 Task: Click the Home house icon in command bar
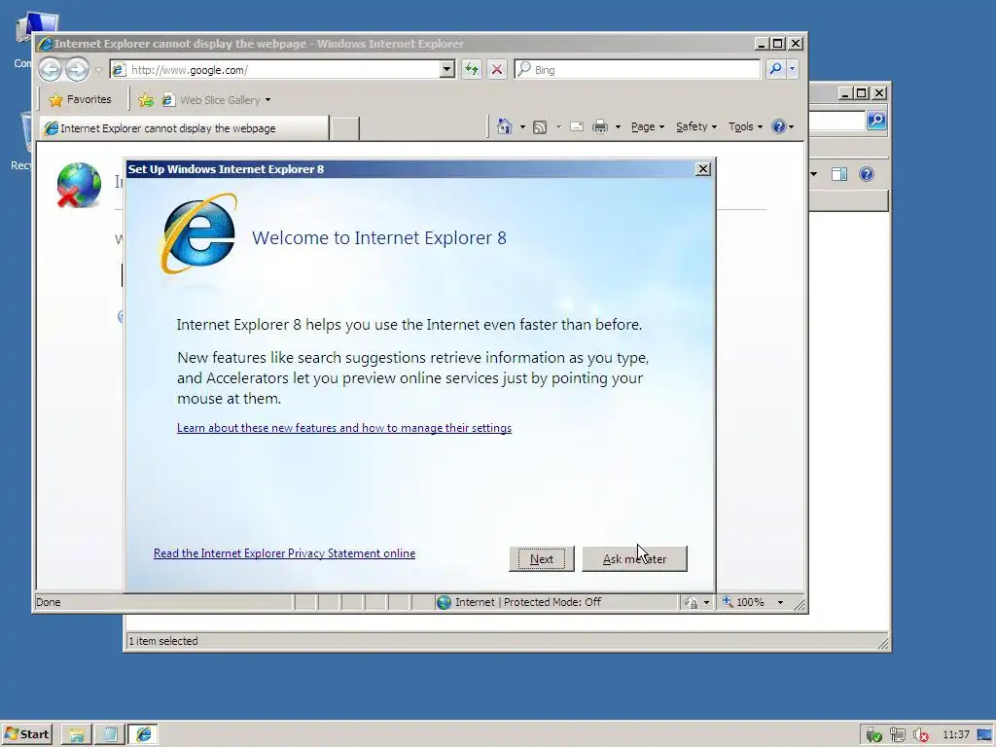click(x=505, y=126)
